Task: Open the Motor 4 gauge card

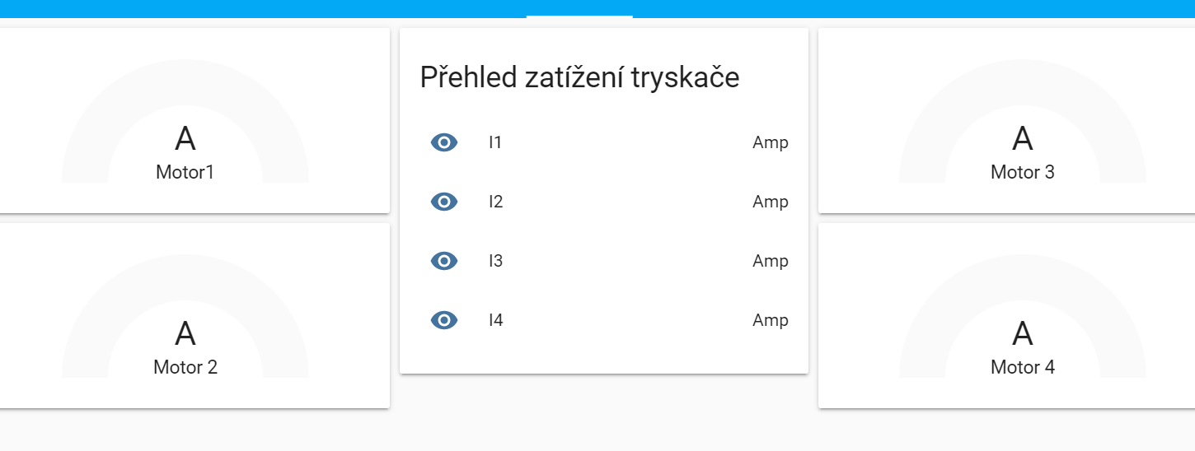Action: click(x=1022, y=367)
